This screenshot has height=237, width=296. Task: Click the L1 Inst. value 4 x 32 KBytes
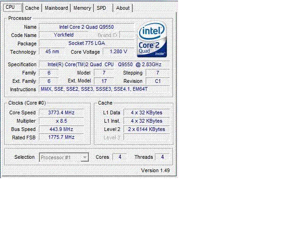pyautogui.click(x=147, y=121)
